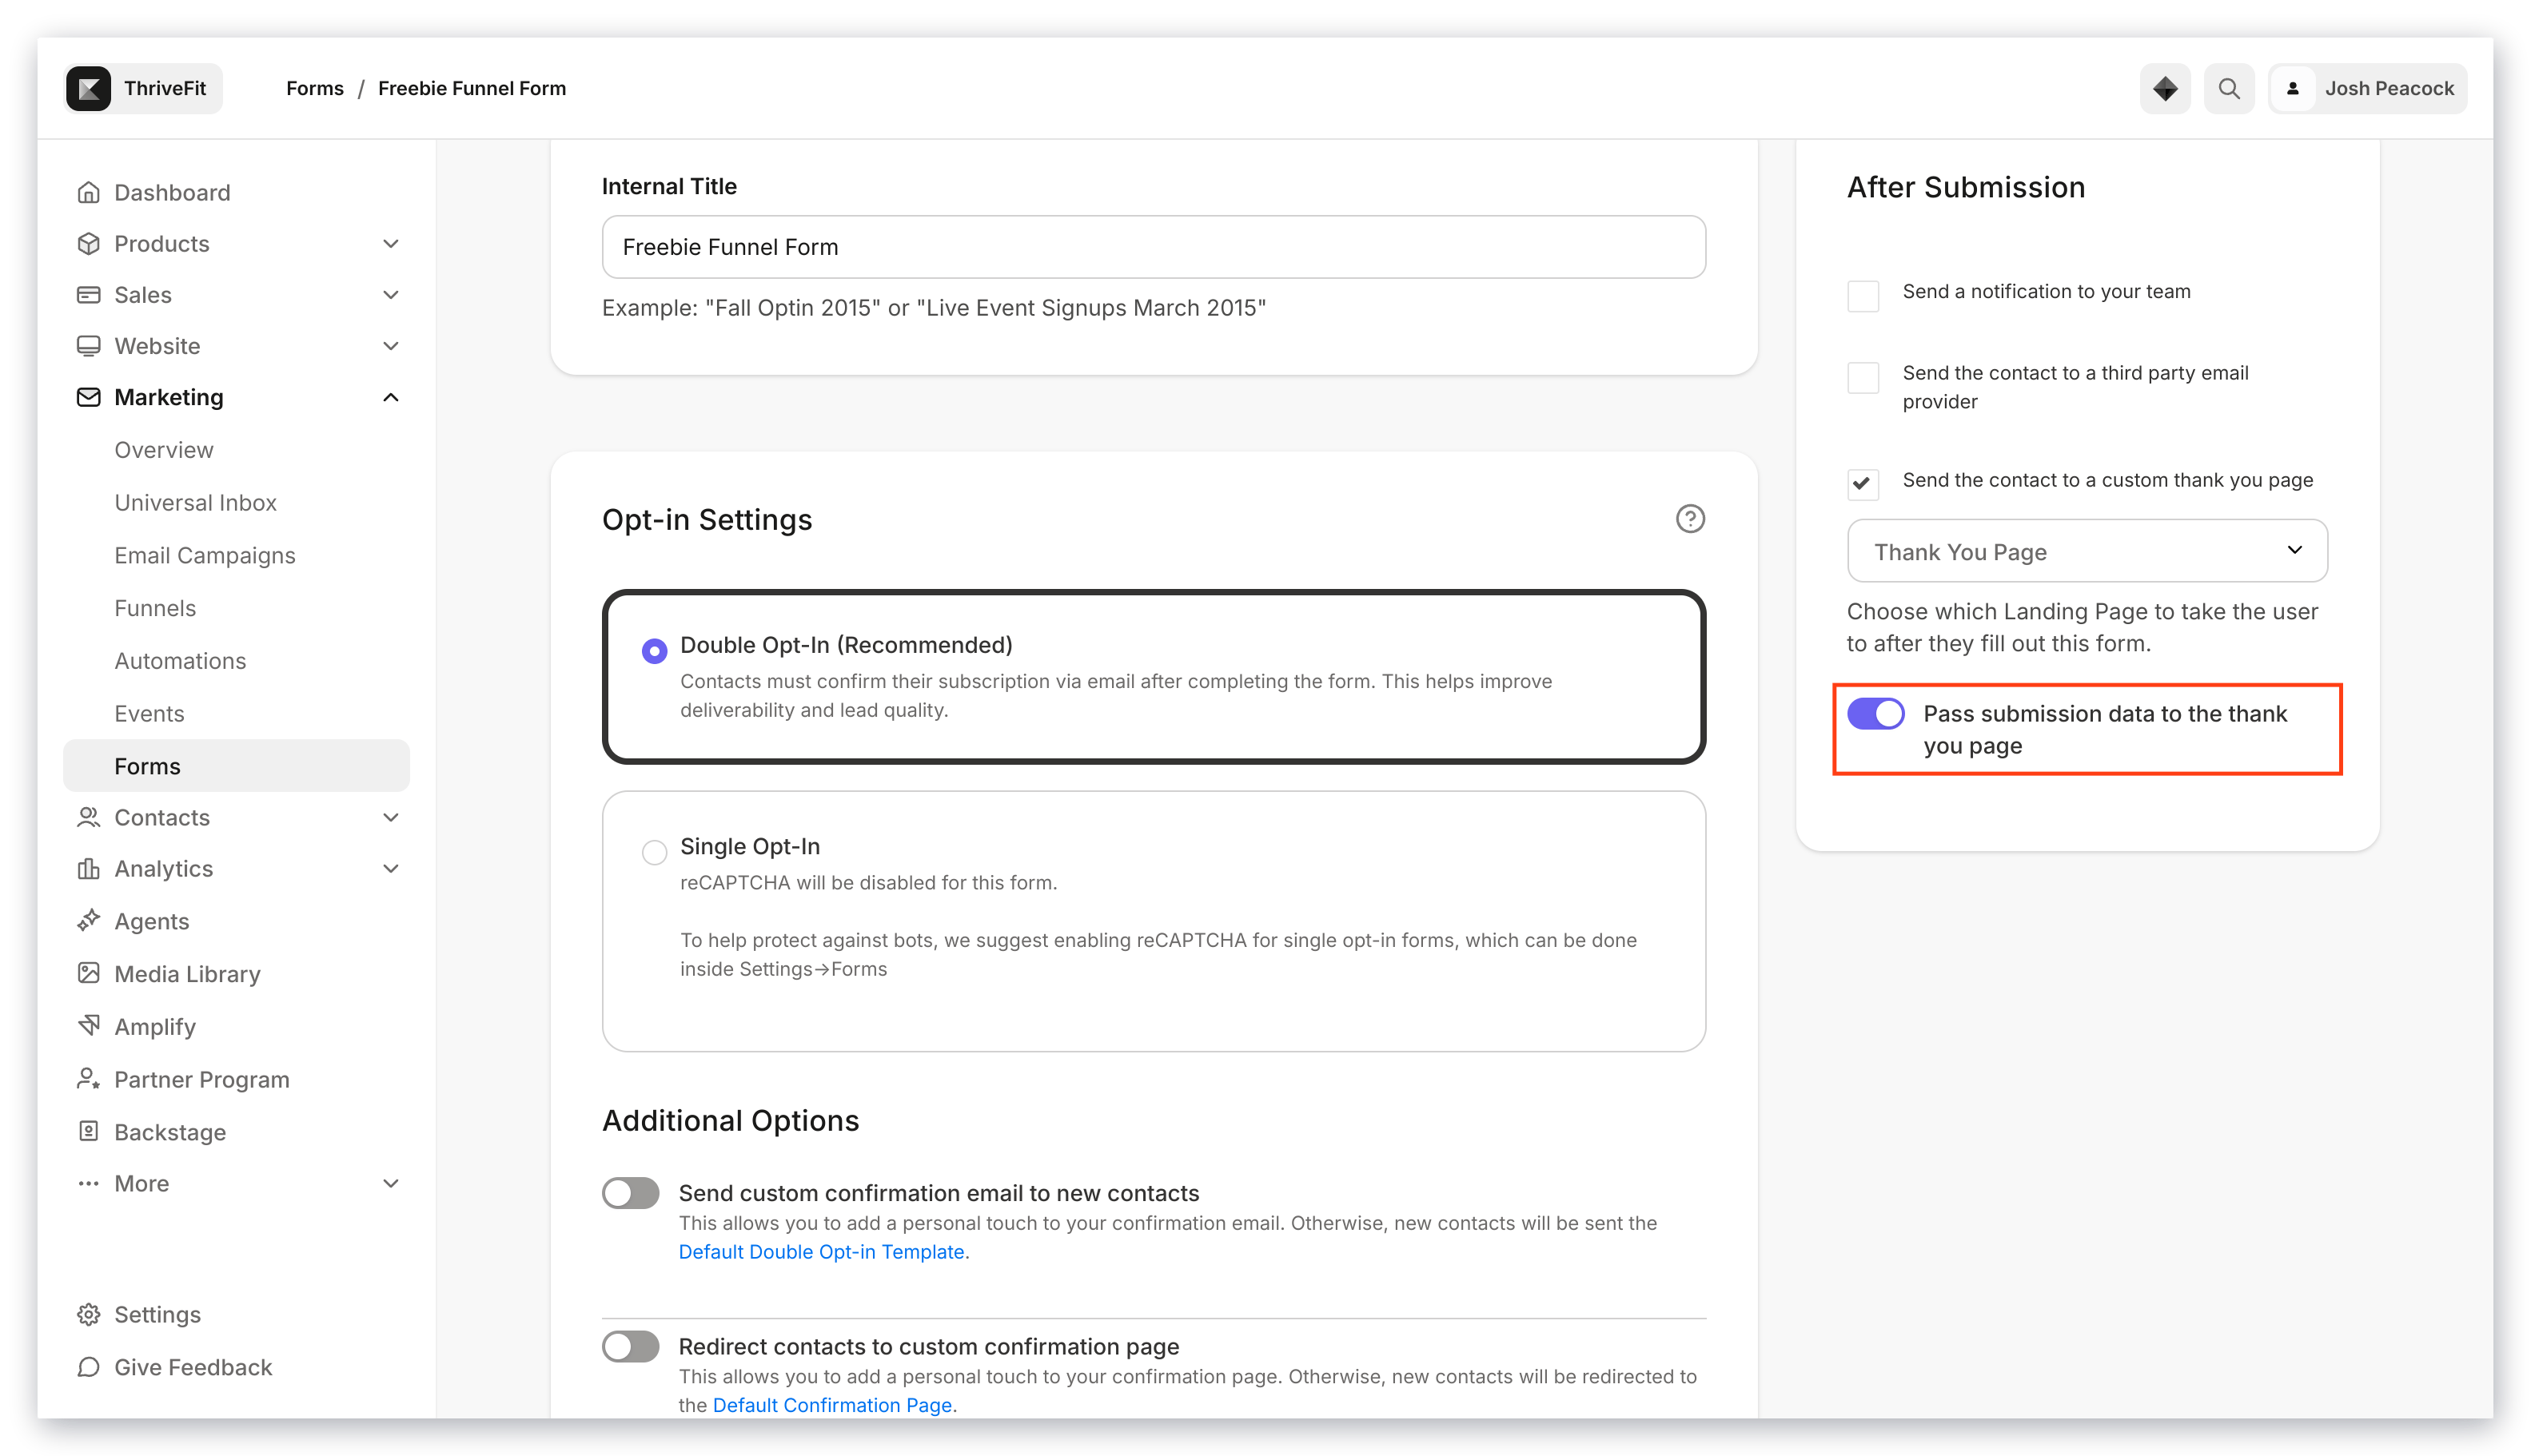
Task: Open Marketing Overview menu item
Action: click(164, 450)
